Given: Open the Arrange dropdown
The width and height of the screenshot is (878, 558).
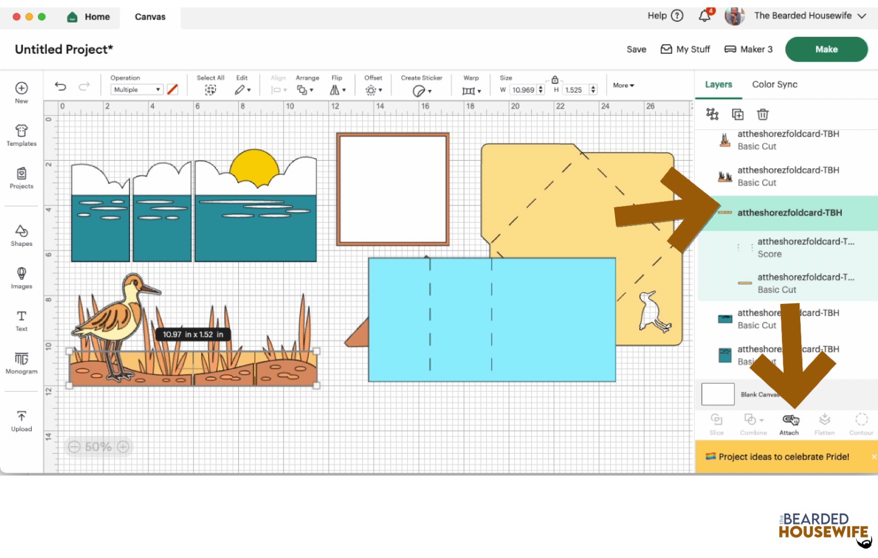Looking at the screenshot, I should click(x=305, y=89).
